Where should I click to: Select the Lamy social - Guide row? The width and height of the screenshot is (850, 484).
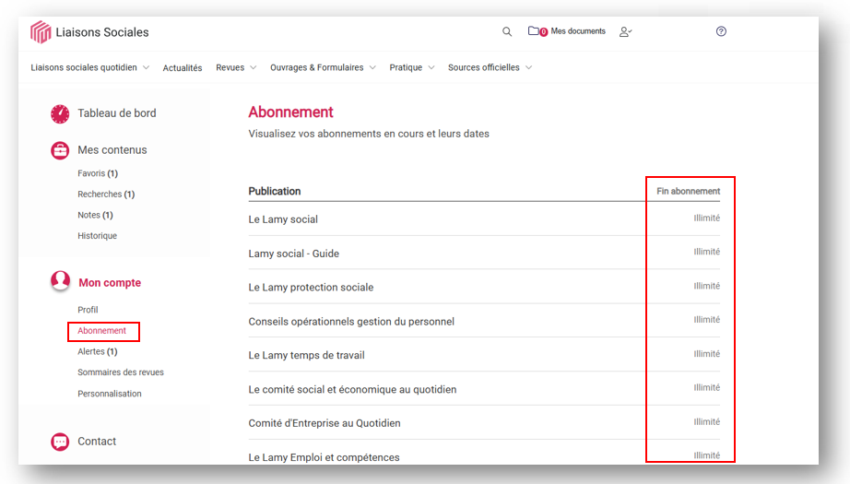pyautogui.click(x=484, y=254)
